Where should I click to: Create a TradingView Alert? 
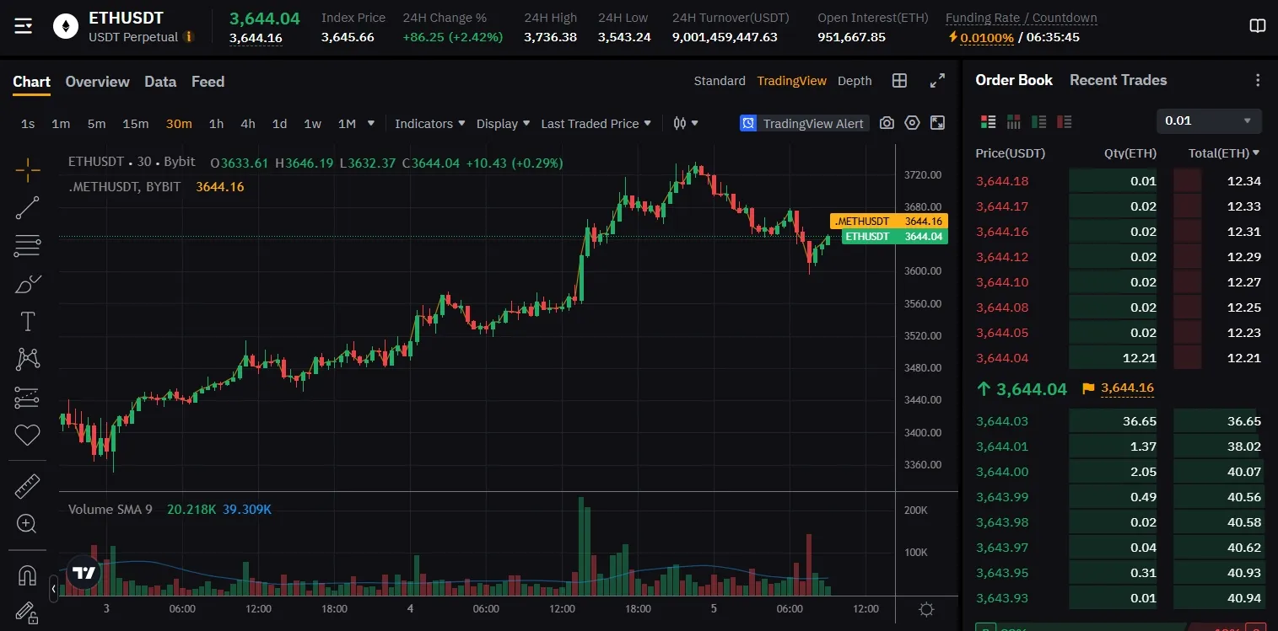click(803, 123)
